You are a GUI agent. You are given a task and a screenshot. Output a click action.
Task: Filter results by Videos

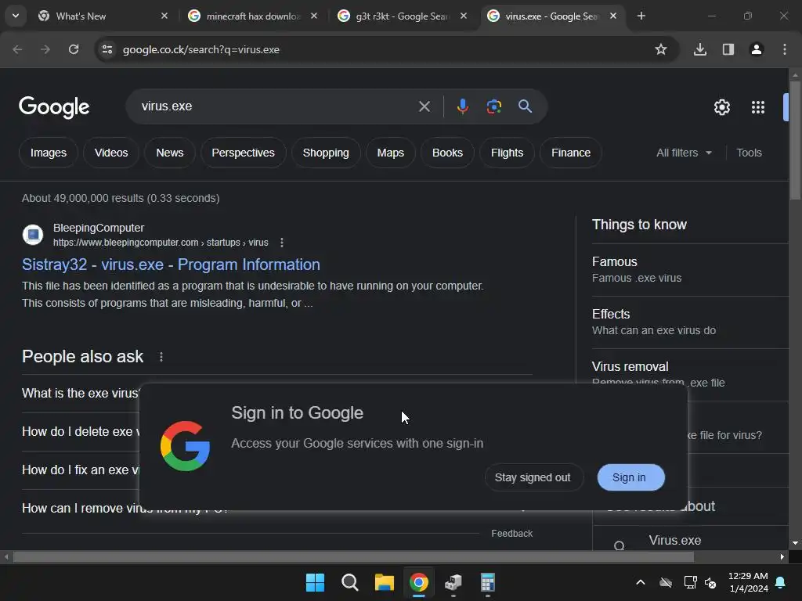click(x=111, y=153)
